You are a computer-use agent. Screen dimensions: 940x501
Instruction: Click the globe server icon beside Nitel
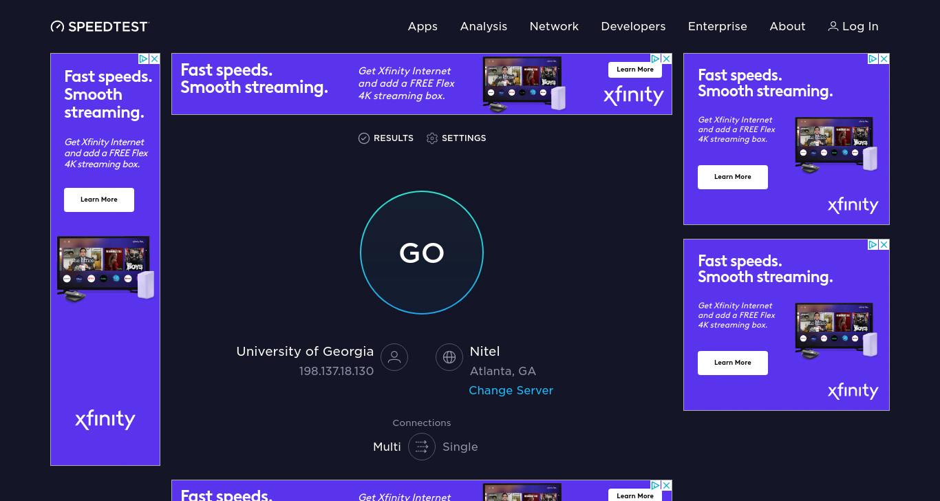(x=449, y=357)
